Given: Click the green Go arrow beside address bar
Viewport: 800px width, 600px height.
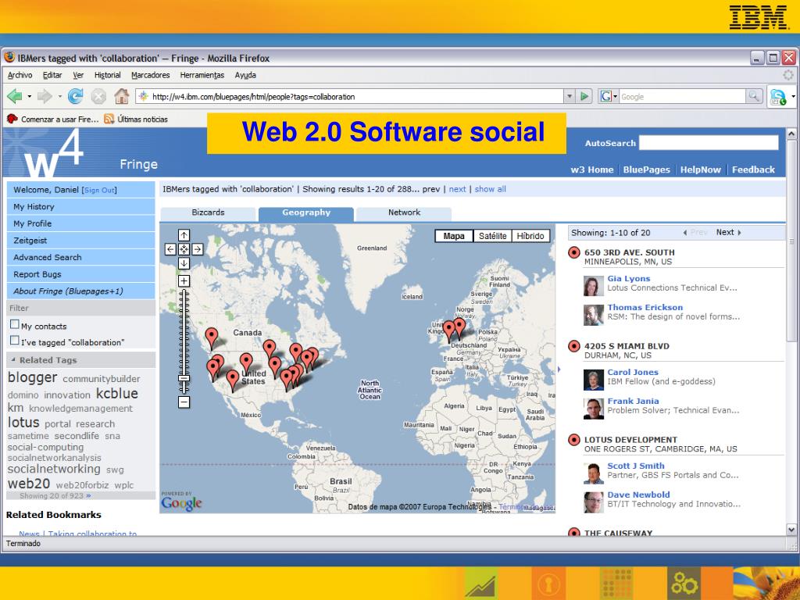Looking at the screenshot, I should click(x=584, y=96).
